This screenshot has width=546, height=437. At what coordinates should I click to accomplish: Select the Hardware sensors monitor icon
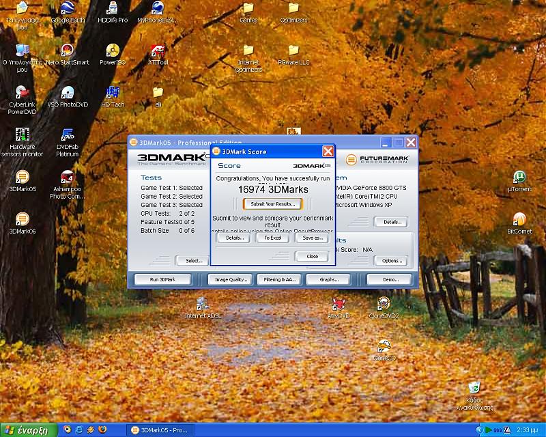click(x=22, y=142)
